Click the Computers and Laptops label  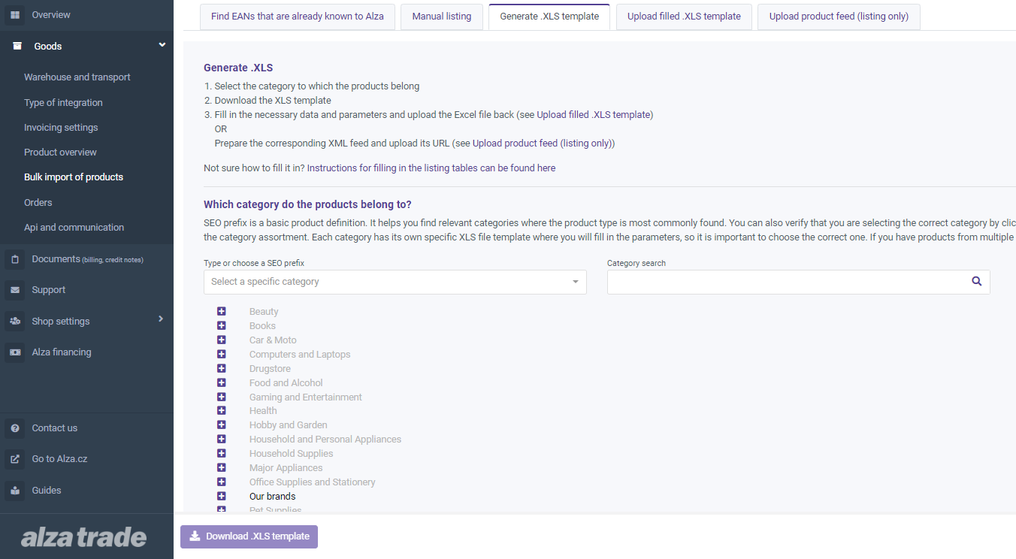(300, 355)
